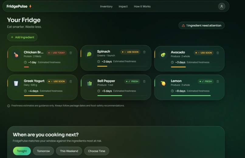Click 'When are you cooking next?' heading
The height and width of the screenshot is (158, 245).
point(46,135)
